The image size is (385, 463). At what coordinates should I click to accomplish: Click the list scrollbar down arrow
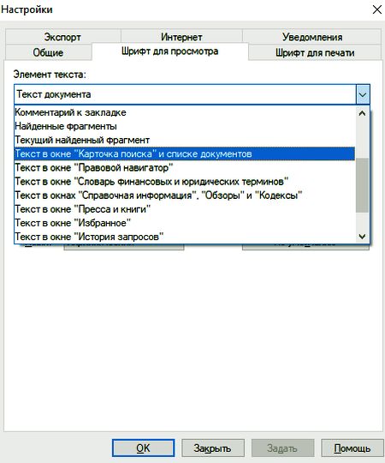(x=362, y=237)
